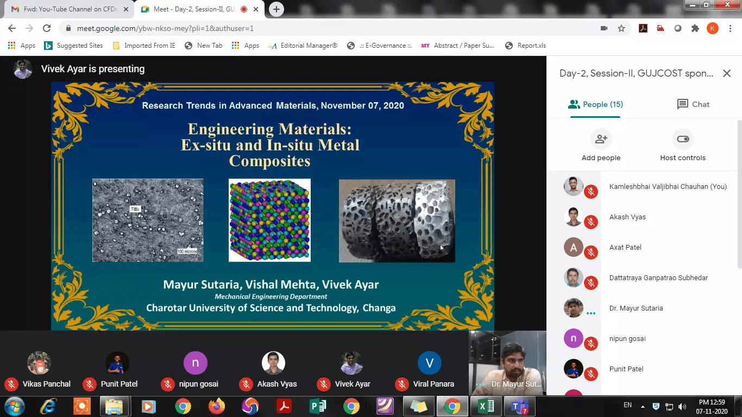Open Microsoft Excel from the taskbar

(x=485, y=406)
